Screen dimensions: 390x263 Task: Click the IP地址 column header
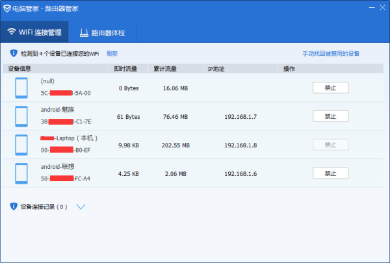click(x=216, y=69)
